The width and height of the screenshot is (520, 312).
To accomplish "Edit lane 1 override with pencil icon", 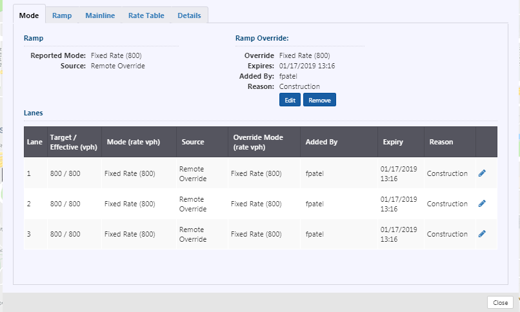I will coord(482,173).
